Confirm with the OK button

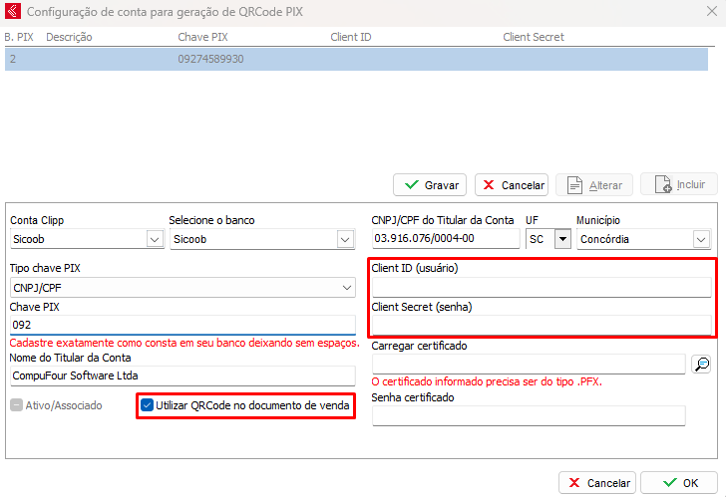pyautogui.click(x=678, y=483)
